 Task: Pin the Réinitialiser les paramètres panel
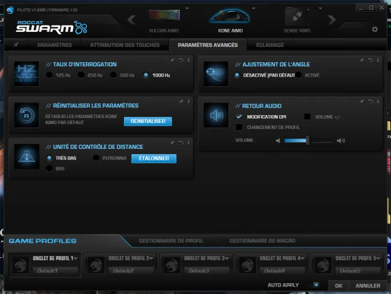point(181,101)
